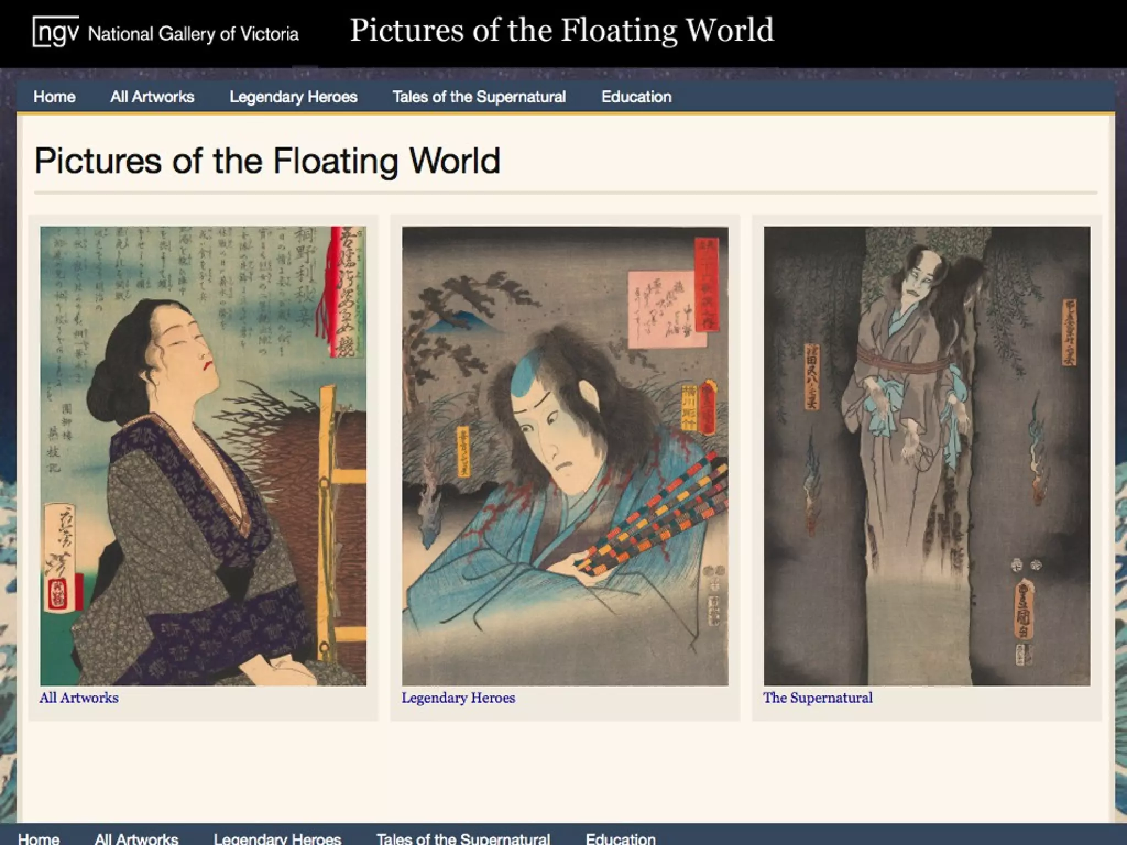Viewport: 1127px width, 845px height.
Task: Select All Artworks in bottom navigation bar
Action: pyautogui.click(x=136, y=838)
